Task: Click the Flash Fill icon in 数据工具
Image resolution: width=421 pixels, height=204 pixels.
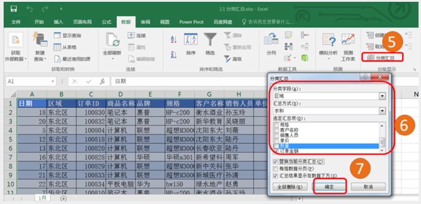Action: pyautogui.click(x=289, y=35)
